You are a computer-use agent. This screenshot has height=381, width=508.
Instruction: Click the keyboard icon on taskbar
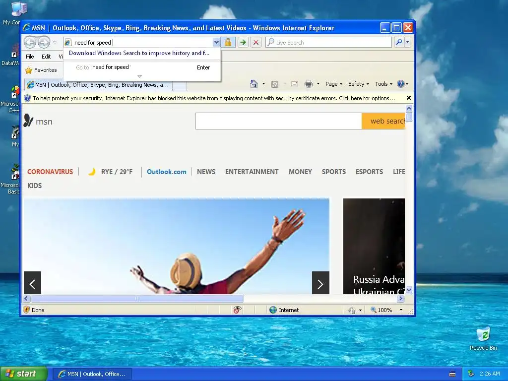click(452, 374)
